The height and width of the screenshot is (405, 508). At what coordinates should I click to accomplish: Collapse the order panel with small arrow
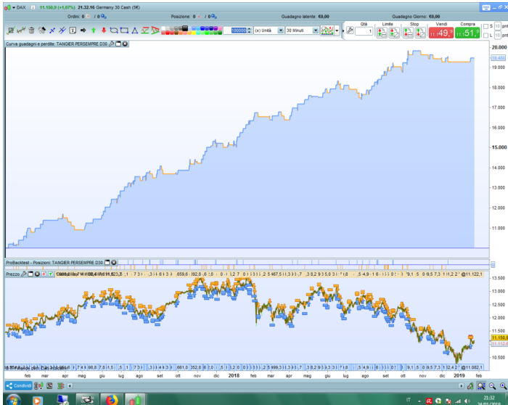343,30
